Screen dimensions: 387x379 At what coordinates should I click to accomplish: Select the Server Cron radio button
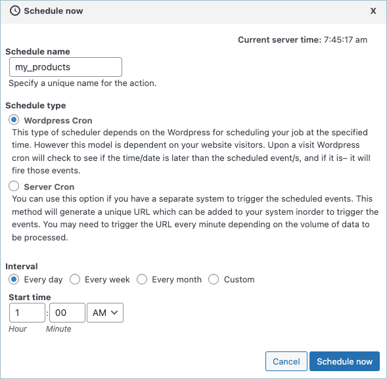14,186
